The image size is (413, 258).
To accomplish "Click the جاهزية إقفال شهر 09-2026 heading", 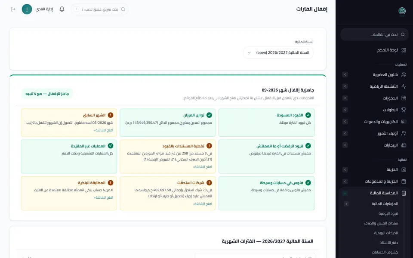I will click(288, 90).
